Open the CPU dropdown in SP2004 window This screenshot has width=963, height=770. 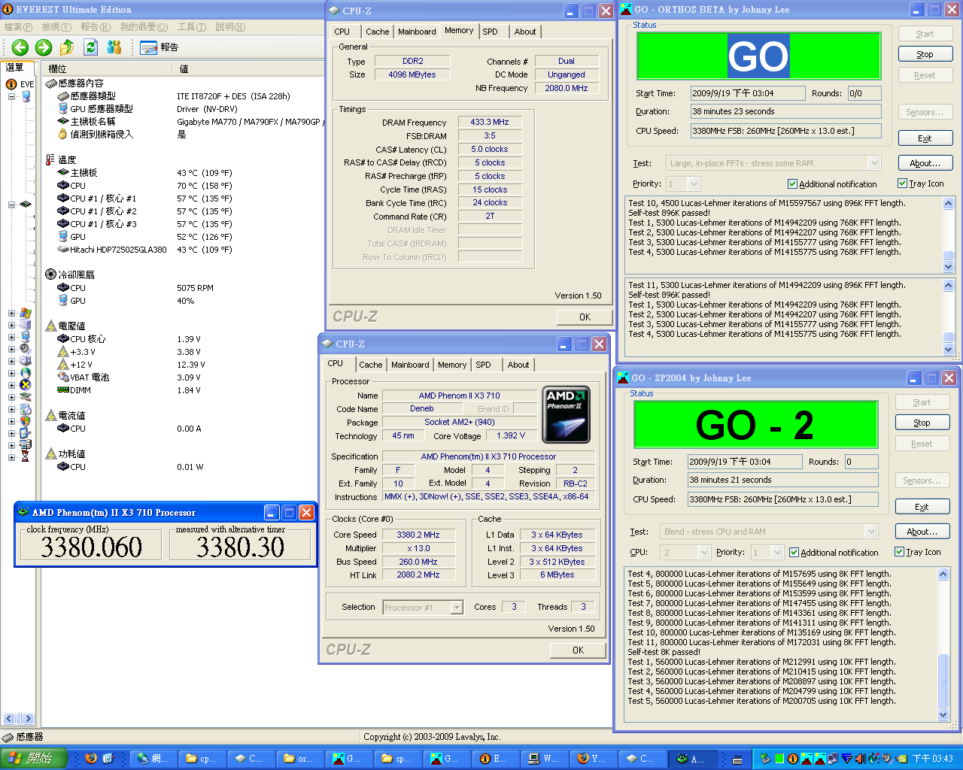[704, 553]
